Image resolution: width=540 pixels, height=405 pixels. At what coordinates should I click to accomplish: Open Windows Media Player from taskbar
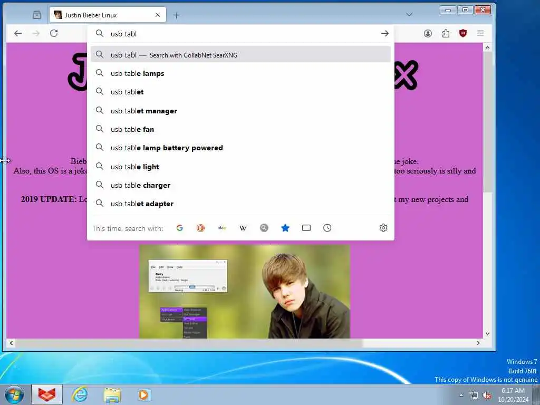click(x=143, y=395)
